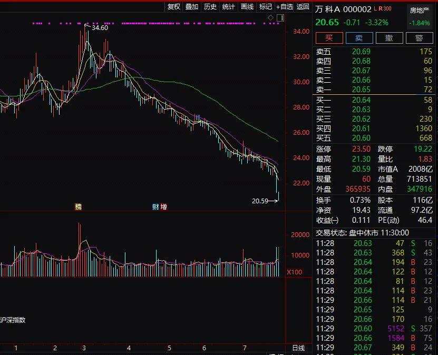Click the 跌停 price 19.22
The width and height of the screenshot is (438, 355).
(x=423, y=149)
